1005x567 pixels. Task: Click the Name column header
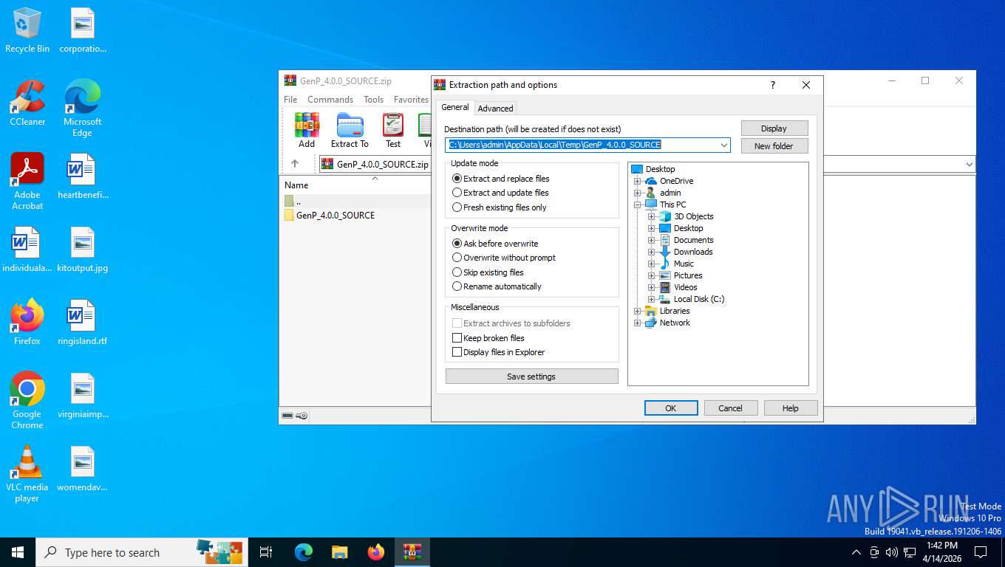pyautogui.click(x=296, y=185)
